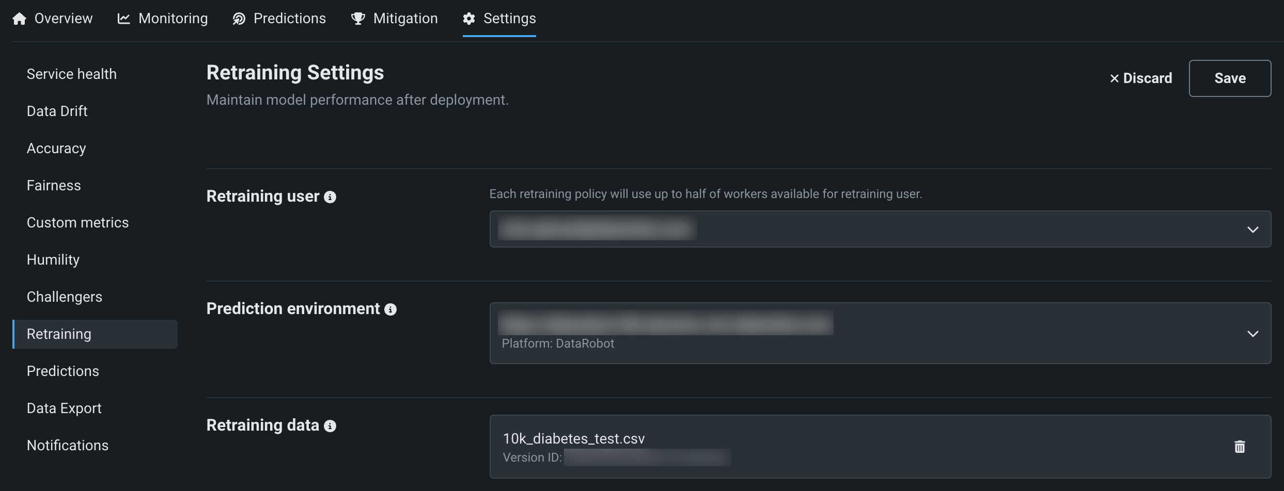Delete the 10k_diabetes_test.csv retraining data
The image size is (1284, 491).
pyautogui.click(x=1240, y=447)
